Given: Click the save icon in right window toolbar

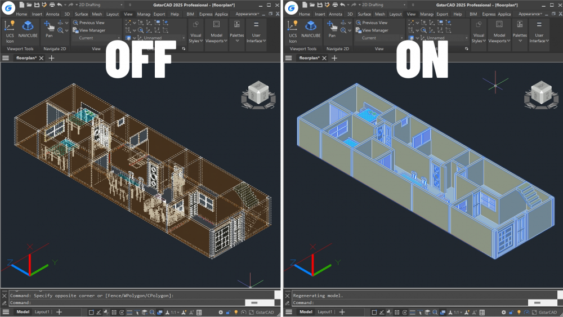Looking at the screenshot, I should (319, 5).
